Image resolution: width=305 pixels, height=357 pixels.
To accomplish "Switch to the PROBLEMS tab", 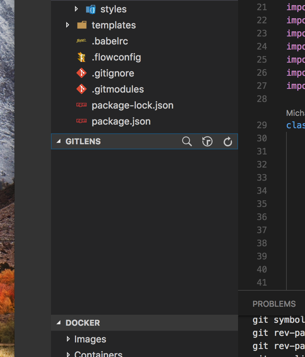I will click(274, 303).
